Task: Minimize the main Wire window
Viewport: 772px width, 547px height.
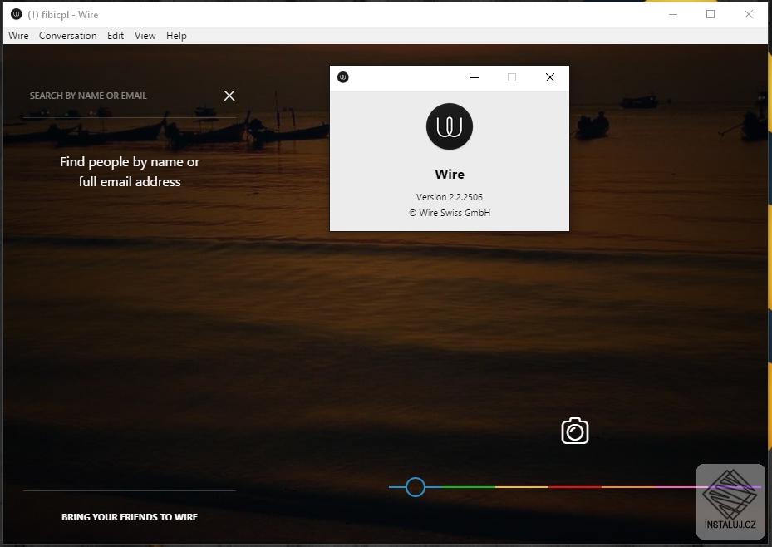Action: coord(672,14)
